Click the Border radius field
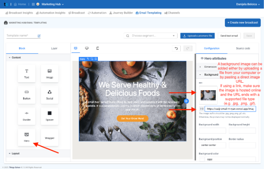The image size is (264, 169). [242, 145]
